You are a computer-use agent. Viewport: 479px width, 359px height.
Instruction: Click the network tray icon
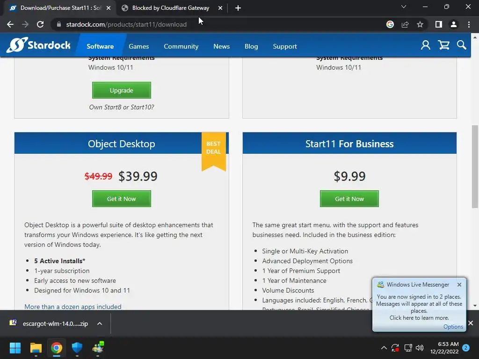pyautogui.click(x=408, y=347)
